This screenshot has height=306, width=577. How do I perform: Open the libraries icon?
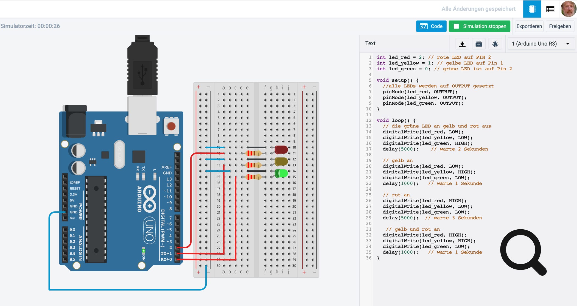pos(479,44)
